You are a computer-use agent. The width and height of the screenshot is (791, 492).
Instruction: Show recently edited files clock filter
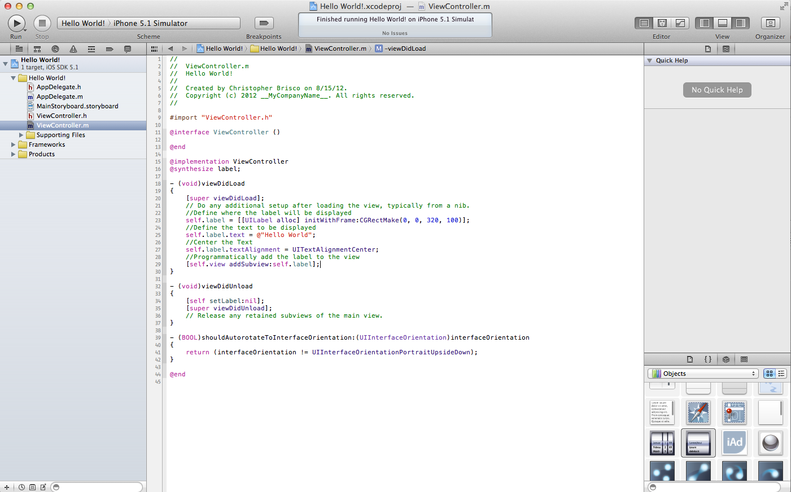click(21, 487)
